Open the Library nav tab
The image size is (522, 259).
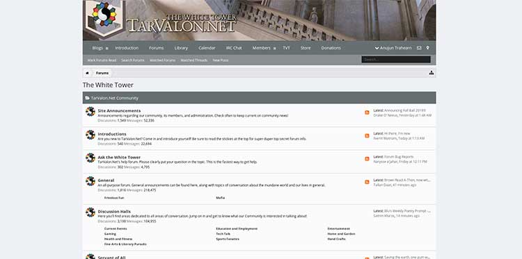coord(181,48)
